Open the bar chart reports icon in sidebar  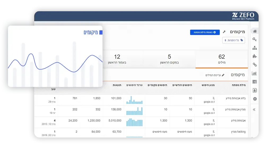coord(254,73)
